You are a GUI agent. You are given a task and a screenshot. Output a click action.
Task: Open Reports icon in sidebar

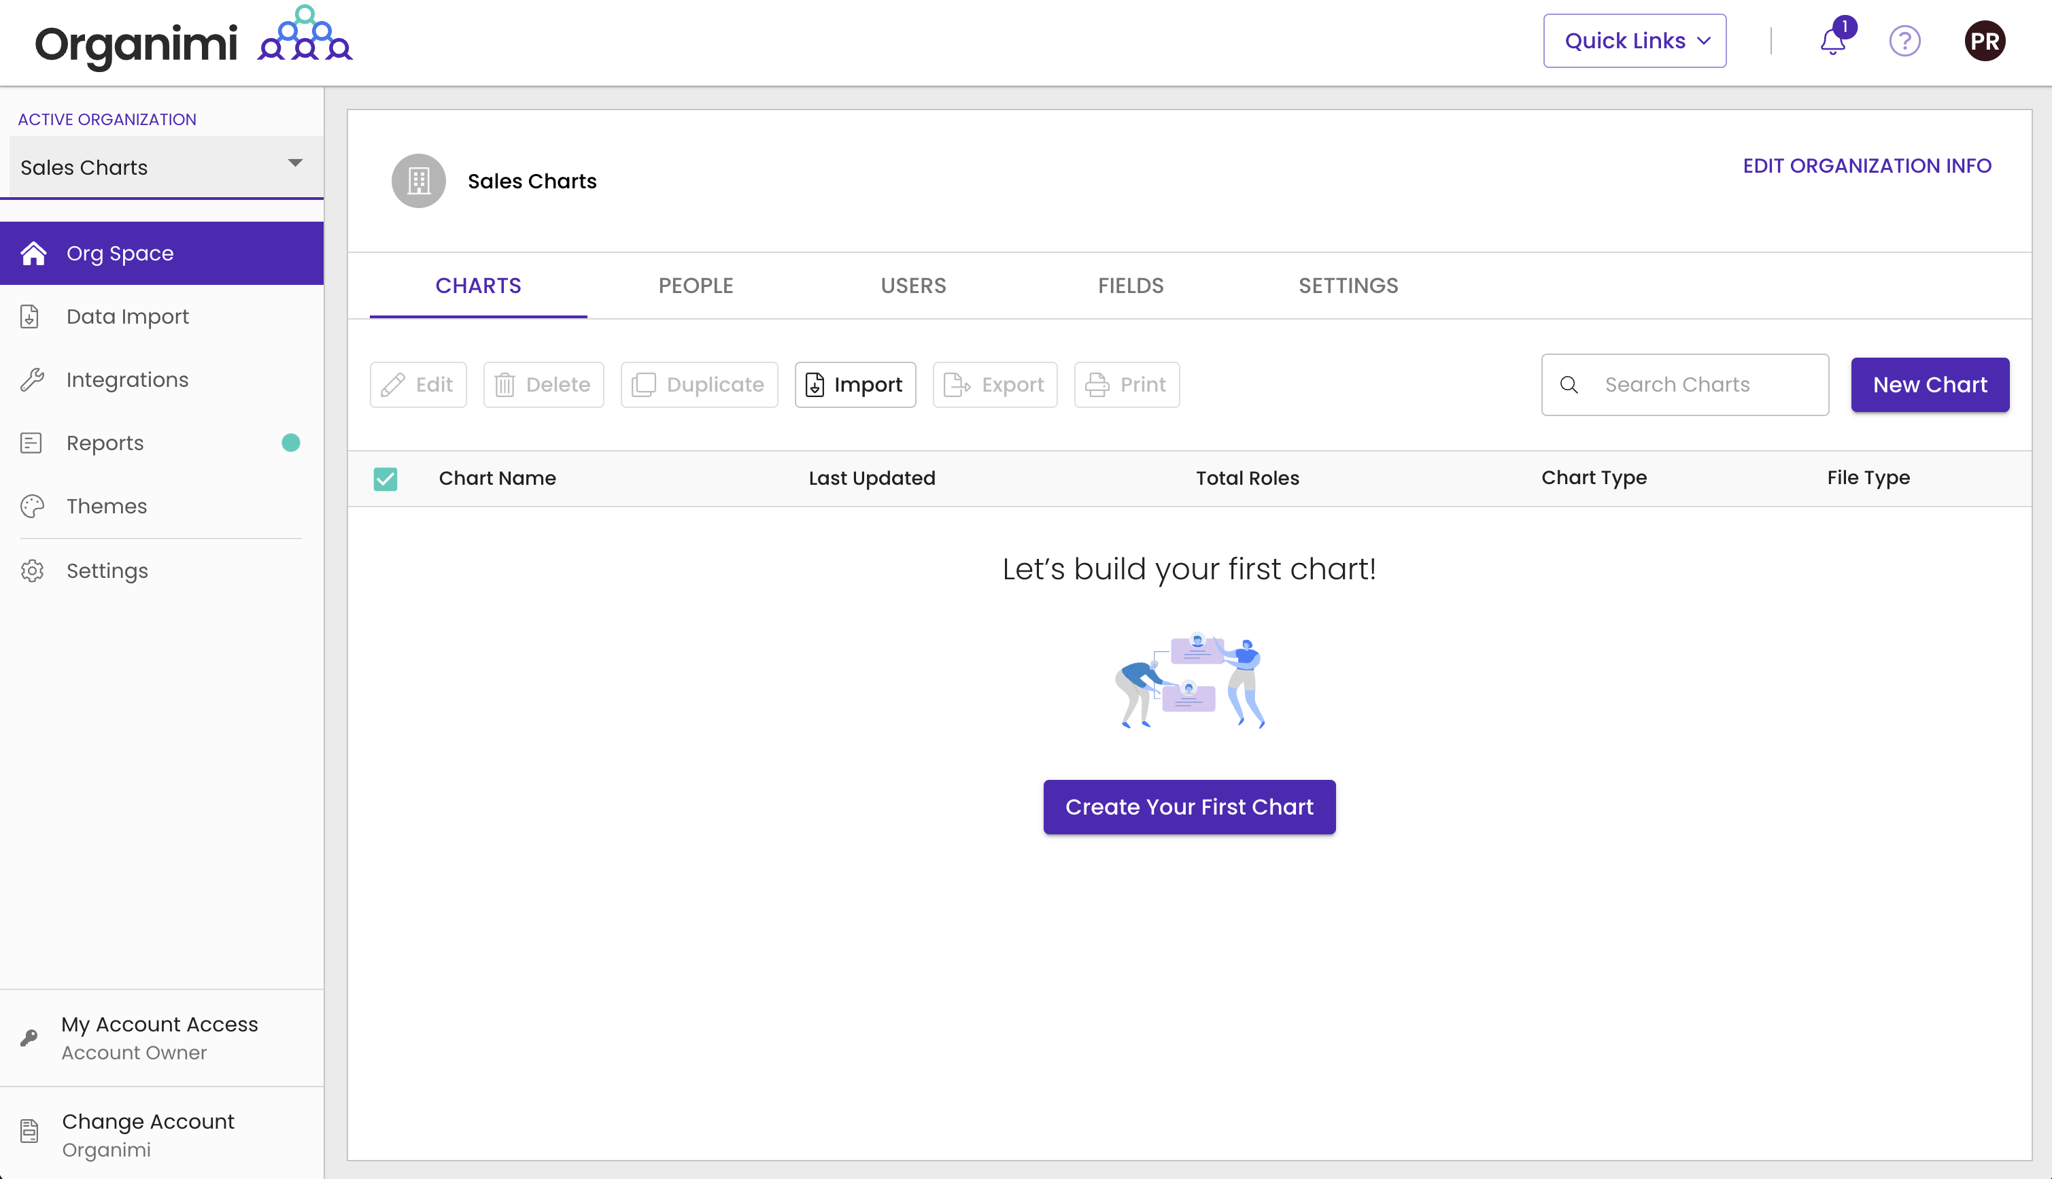point(31,443)
